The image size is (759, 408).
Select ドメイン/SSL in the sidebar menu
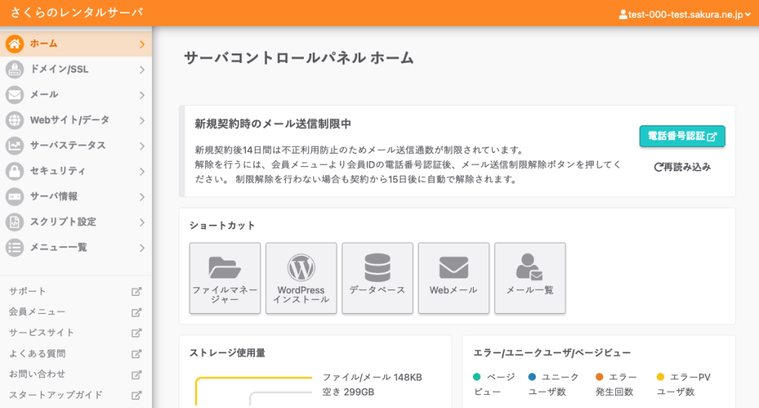pos(76,69)
